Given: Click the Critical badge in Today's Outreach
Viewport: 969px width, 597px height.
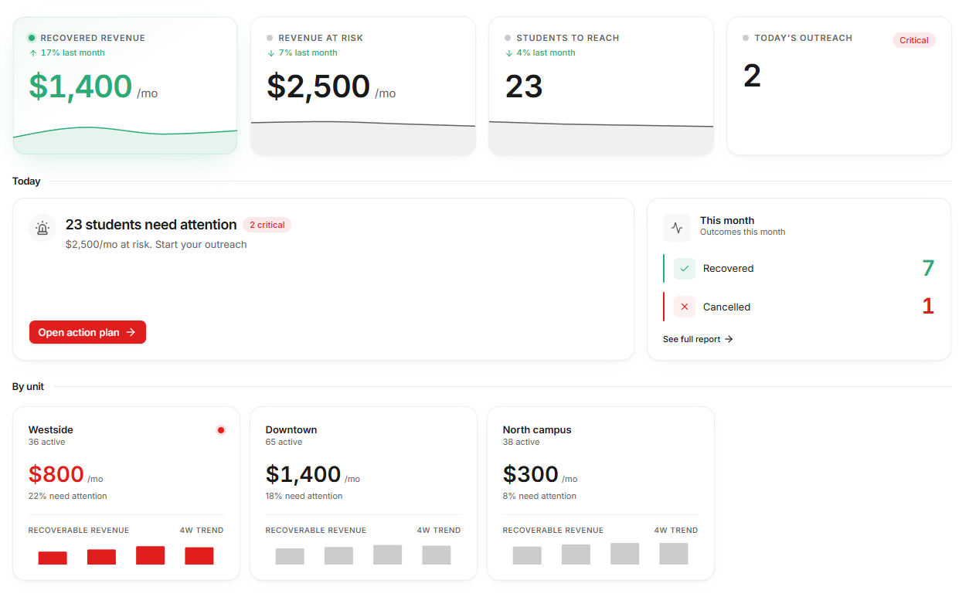Looking at the screenshot, I should [x=914, y=40].
